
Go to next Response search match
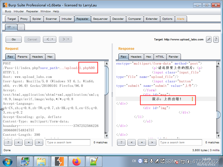pos(152,142)
